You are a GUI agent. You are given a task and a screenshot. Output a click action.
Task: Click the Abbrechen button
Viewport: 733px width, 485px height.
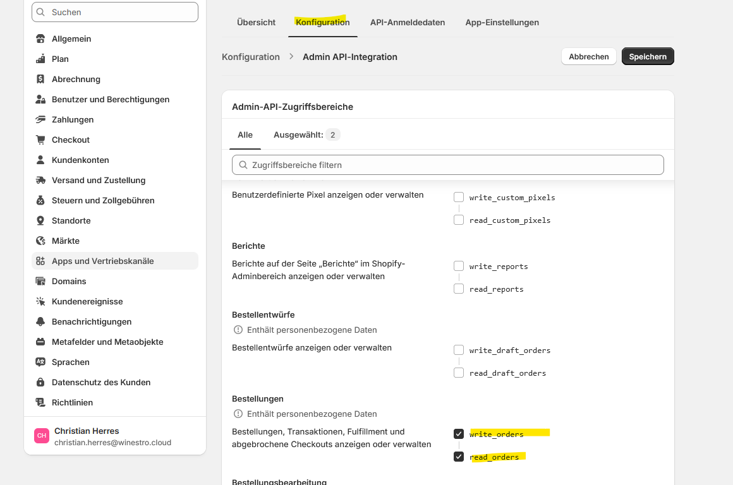pyautogui.click(x=588, y=56)
